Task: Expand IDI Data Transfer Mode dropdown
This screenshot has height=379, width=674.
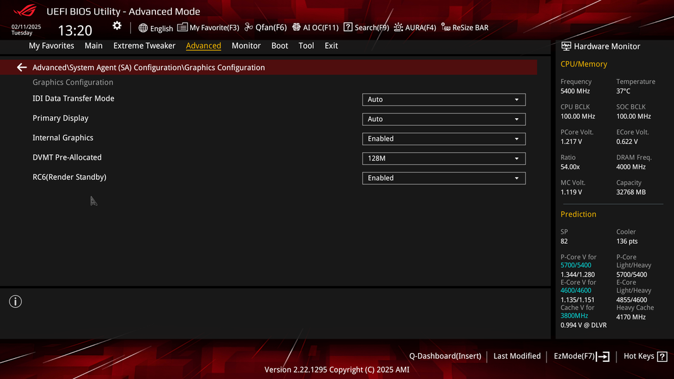Action: [x=443, y=100]
